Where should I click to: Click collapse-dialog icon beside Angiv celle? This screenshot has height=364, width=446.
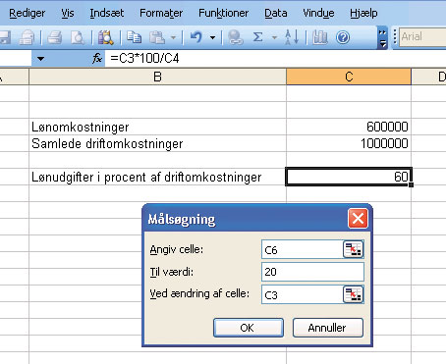click(x=353, y=249)
